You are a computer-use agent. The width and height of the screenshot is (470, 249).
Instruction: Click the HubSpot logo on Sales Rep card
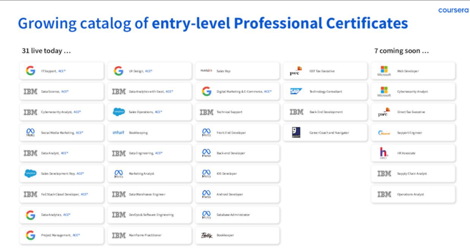pyautogui.click(x=207, y=71)
